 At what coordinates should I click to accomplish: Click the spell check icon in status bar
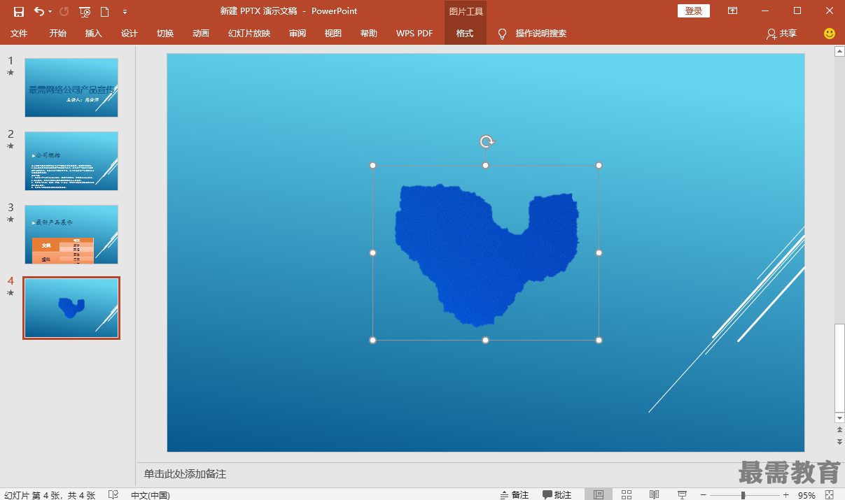point(113,494)
